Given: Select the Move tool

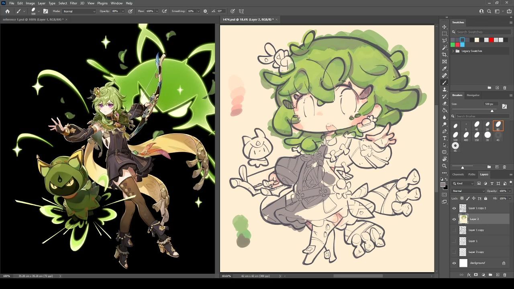Looking at the screenshot, I should click(445, 27).
